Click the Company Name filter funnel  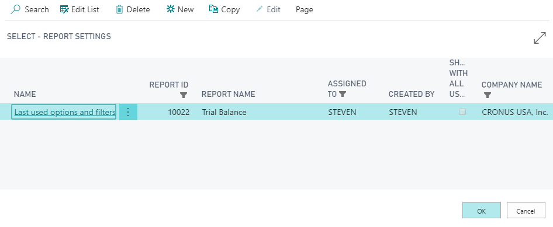(x=488, y=95)
